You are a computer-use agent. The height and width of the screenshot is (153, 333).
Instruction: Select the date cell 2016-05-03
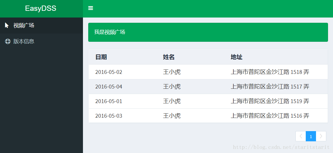click(x=109, y=116)
